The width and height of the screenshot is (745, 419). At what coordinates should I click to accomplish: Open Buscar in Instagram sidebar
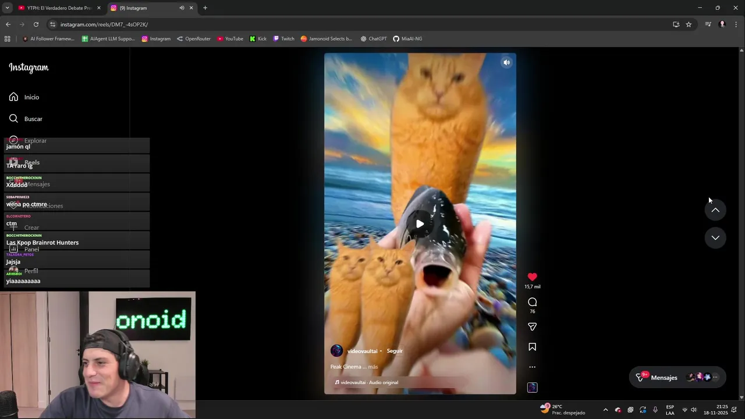click(33, 119)
